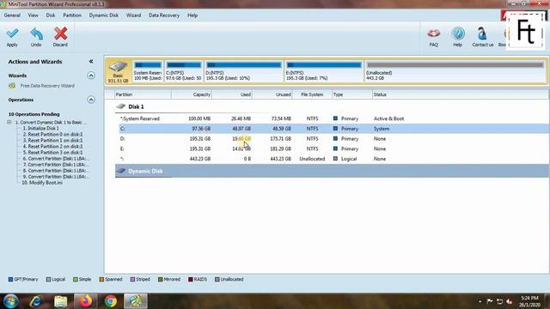Click the GPT/Primary legend swatch
Viewport: 550px width, 309px height.
point(10,279)
